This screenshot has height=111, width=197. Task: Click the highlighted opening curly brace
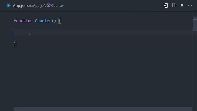pos(60,21)
